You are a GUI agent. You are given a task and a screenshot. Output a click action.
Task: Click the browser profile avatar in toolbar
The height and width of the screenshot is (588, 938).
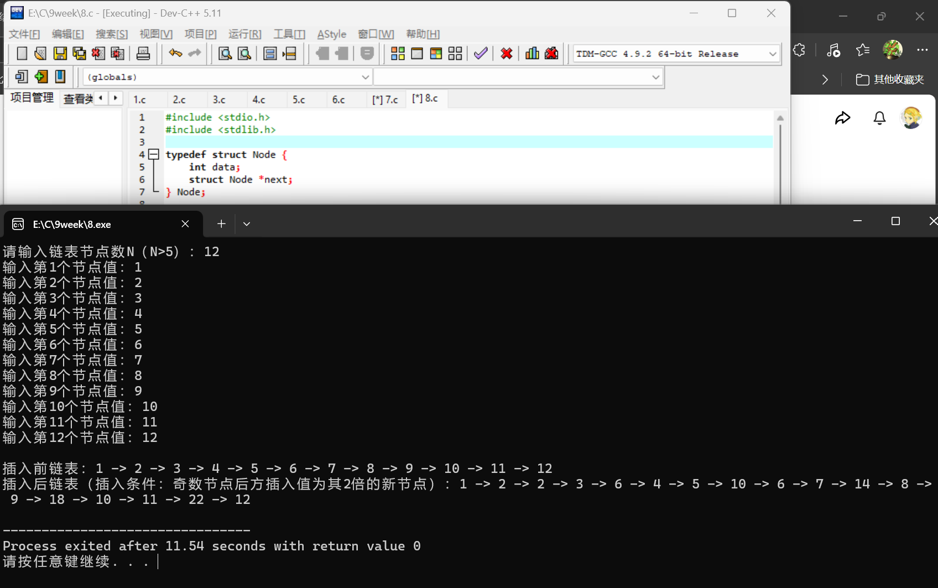(893, 50)
